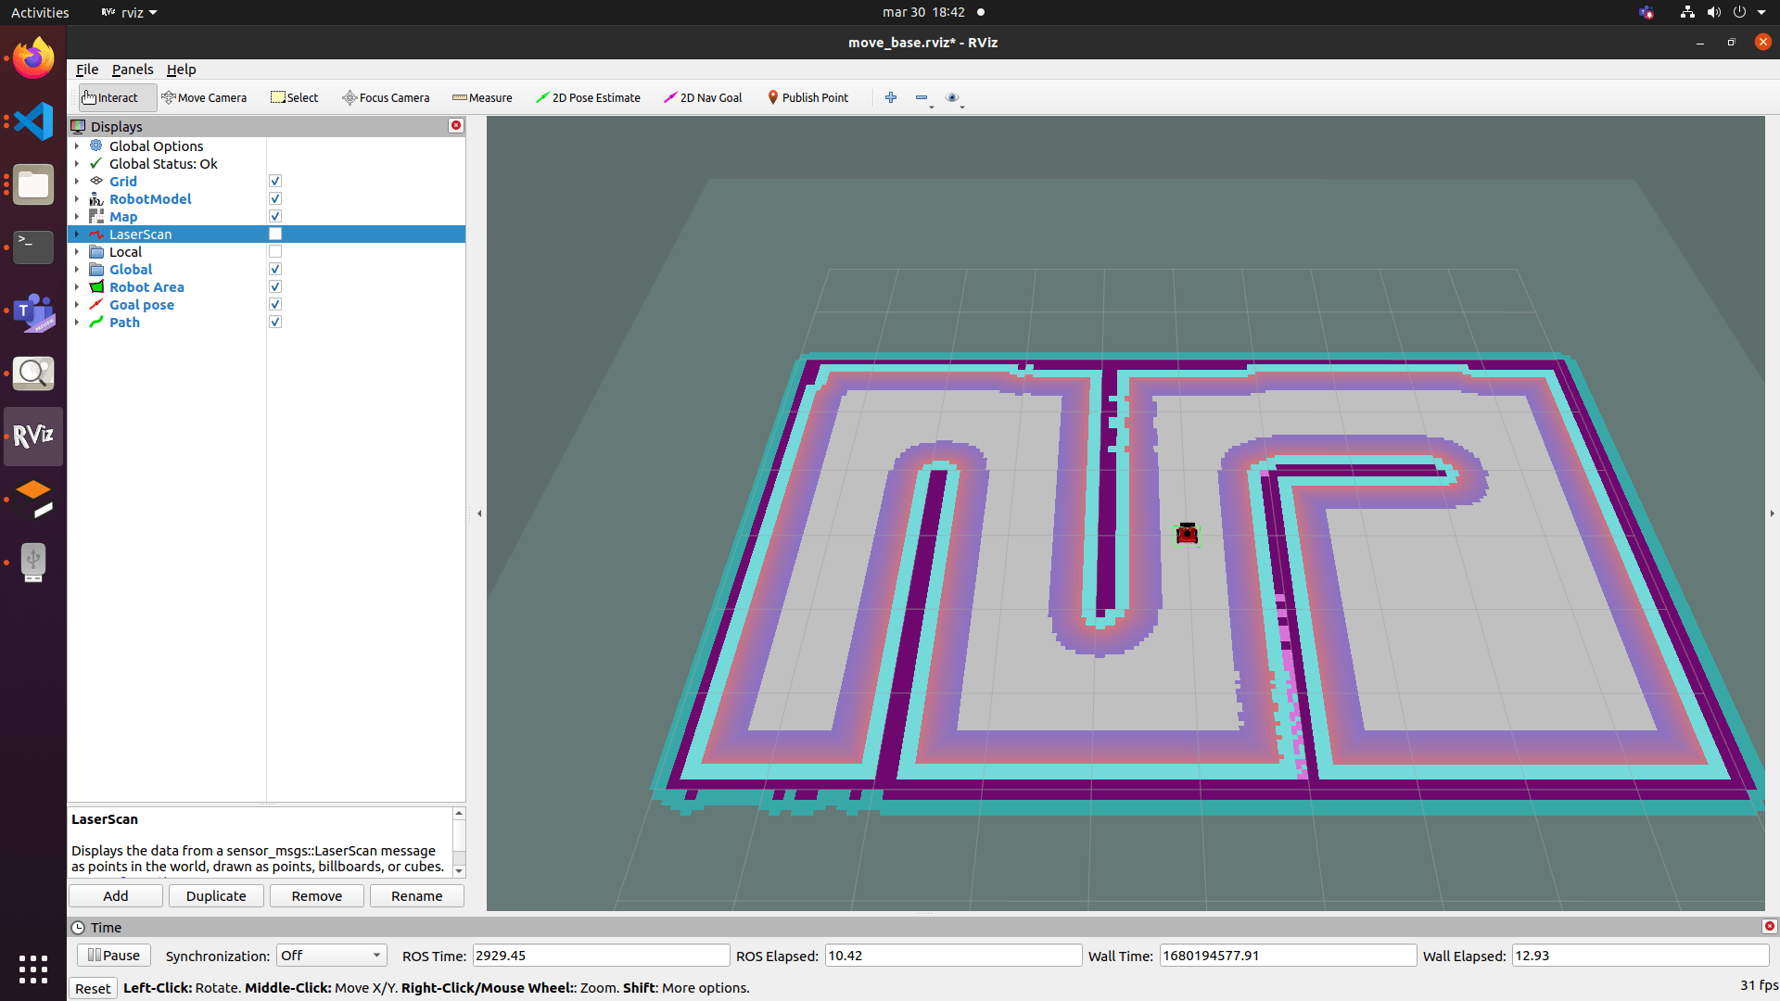
Task: Open the Panels menu
Action: pyautogui.click(x=133, y=70)
